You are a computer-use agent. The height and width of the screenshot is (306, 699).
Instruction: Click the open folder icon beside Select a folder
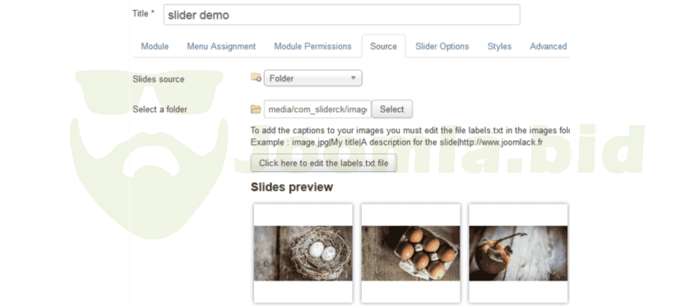click(x=256, y=109)
